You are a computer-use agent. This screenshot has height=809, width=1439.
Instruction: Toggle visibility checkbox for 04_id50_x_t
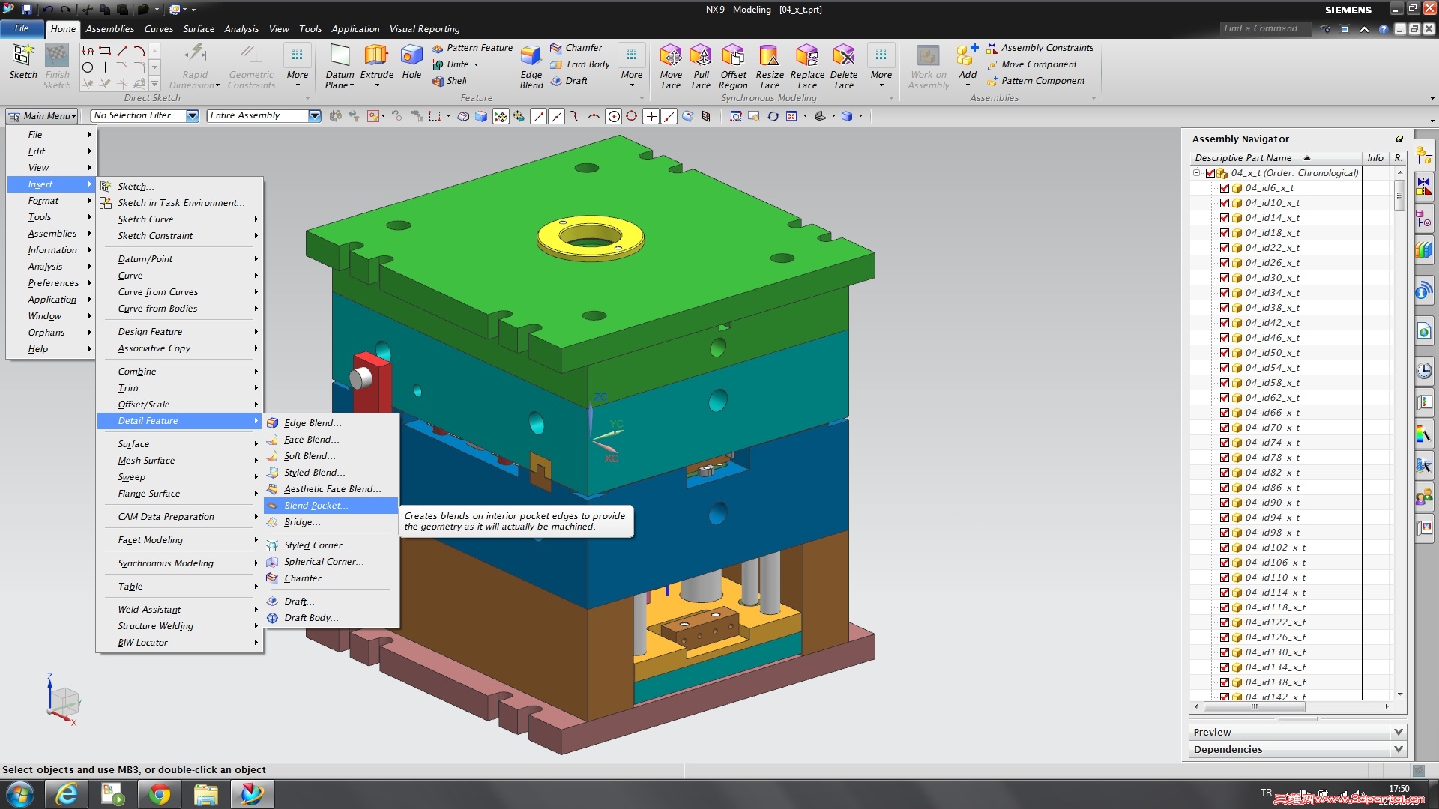[1224, 353]
